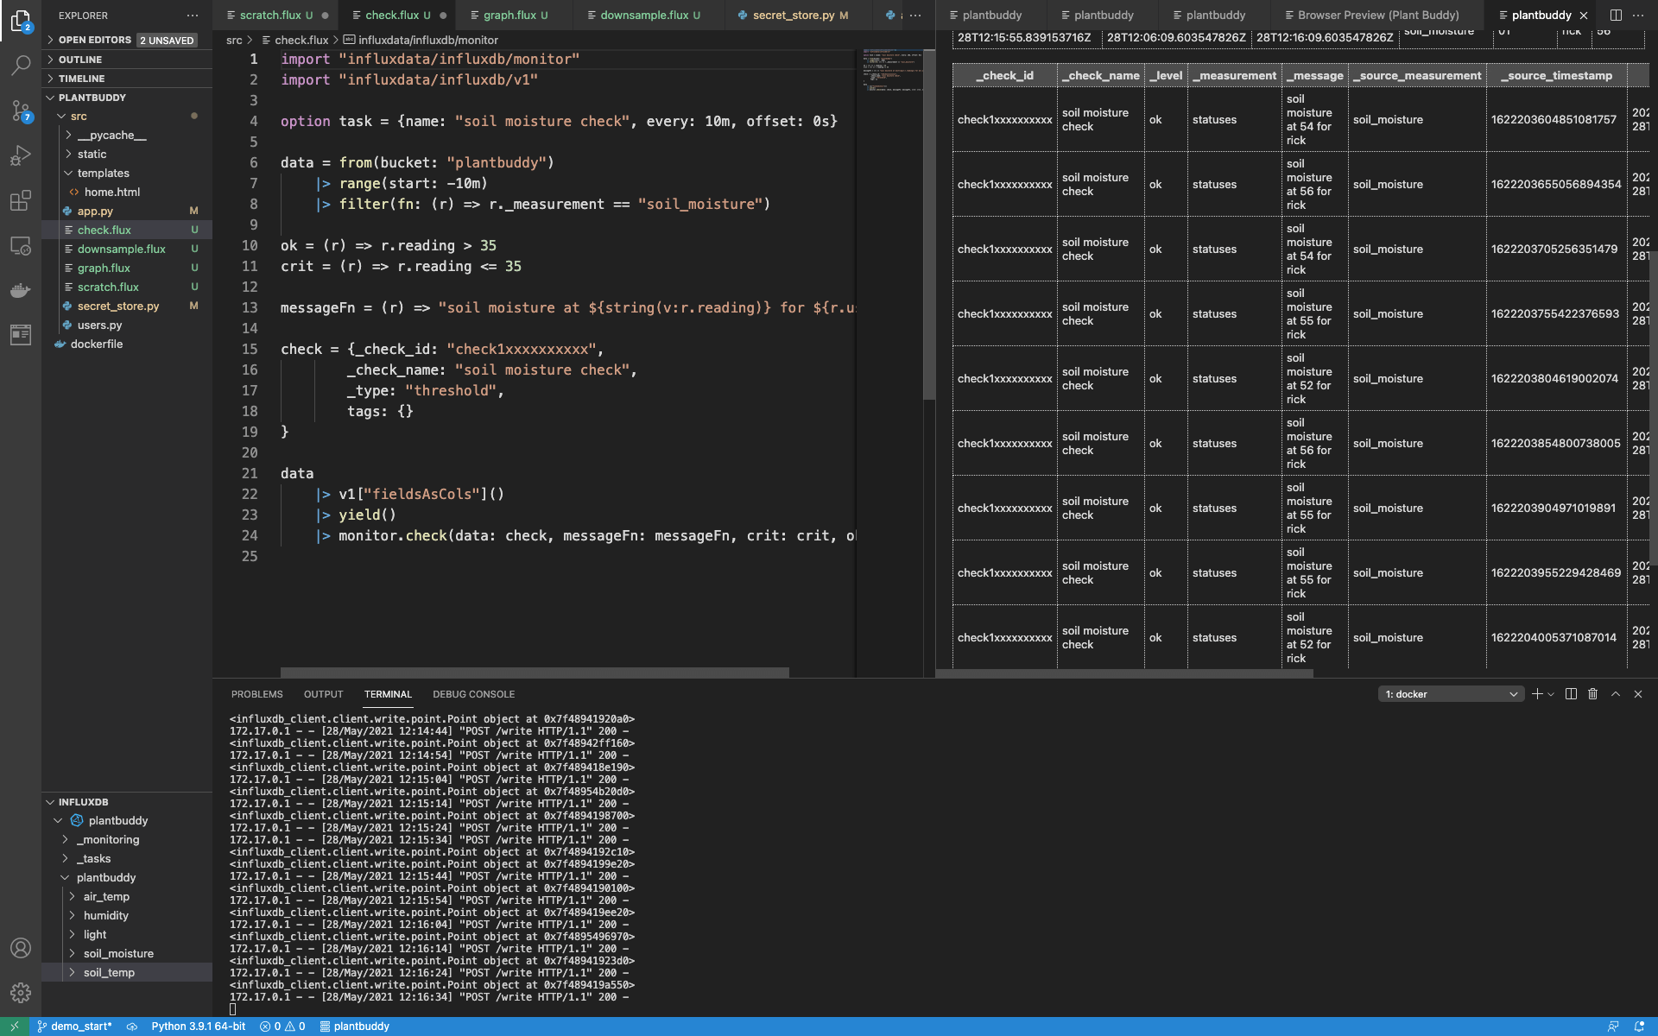Viewport: 1658px width, 1036px height.
Task: Click the editor horizontal scrollbar
Action: pyautogui.click(x=535, y=672)
